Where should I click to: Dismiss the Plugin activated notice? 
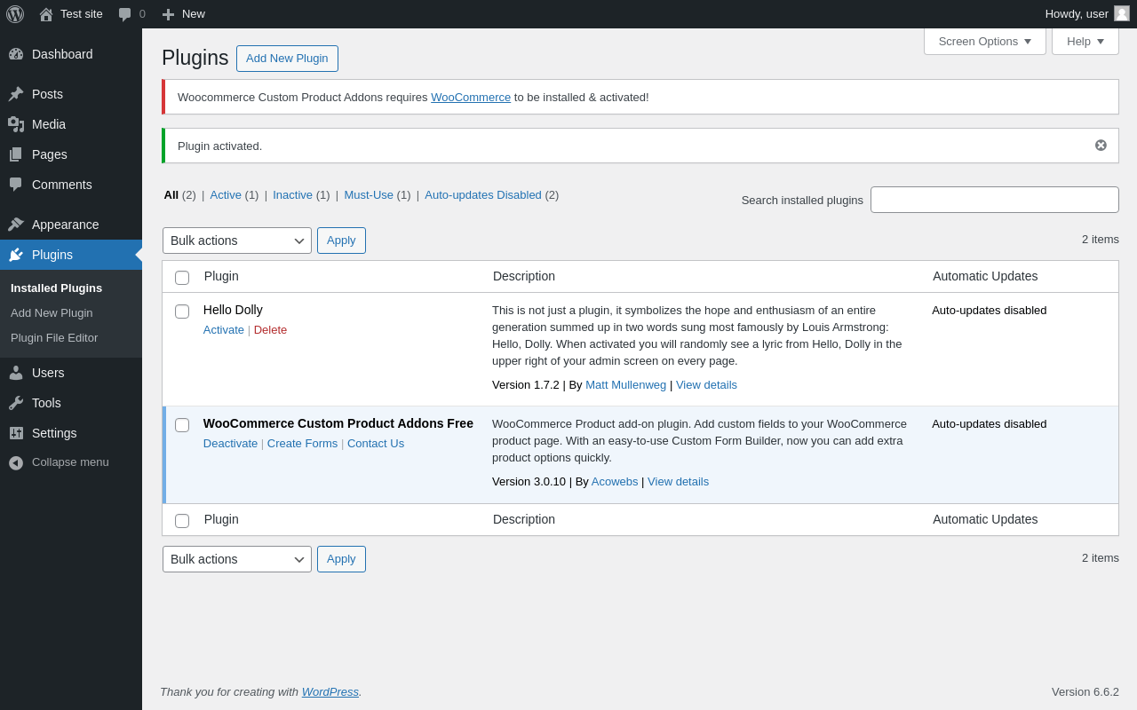tap(1101, 146)
